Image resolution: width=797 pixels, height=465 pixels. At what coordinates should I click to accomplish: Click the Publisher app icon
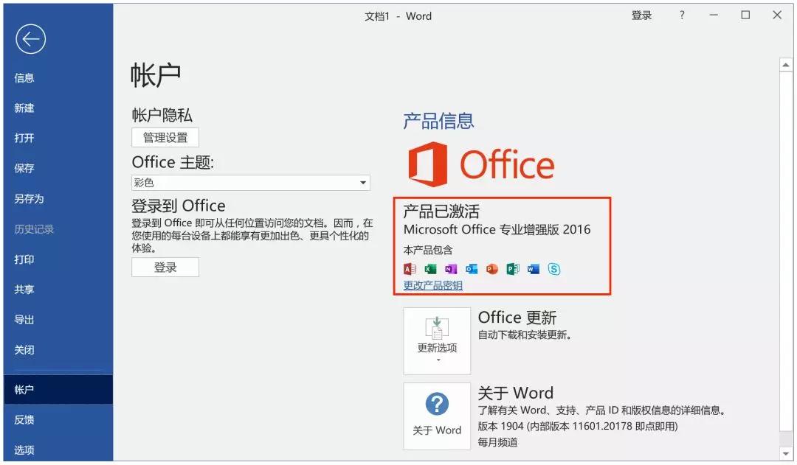(513, 269)
